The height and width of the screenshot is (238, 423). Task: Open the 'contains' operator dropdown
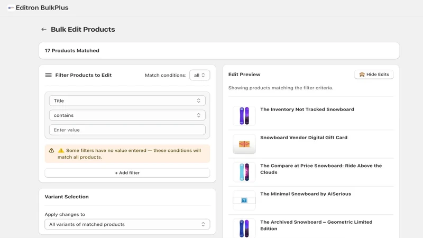tap(127, 115)
